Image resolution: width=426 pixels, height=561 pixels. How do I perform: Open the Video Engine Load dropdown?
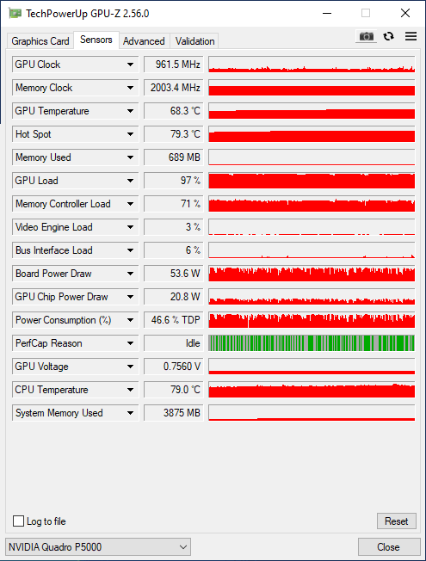coord(130,227)
